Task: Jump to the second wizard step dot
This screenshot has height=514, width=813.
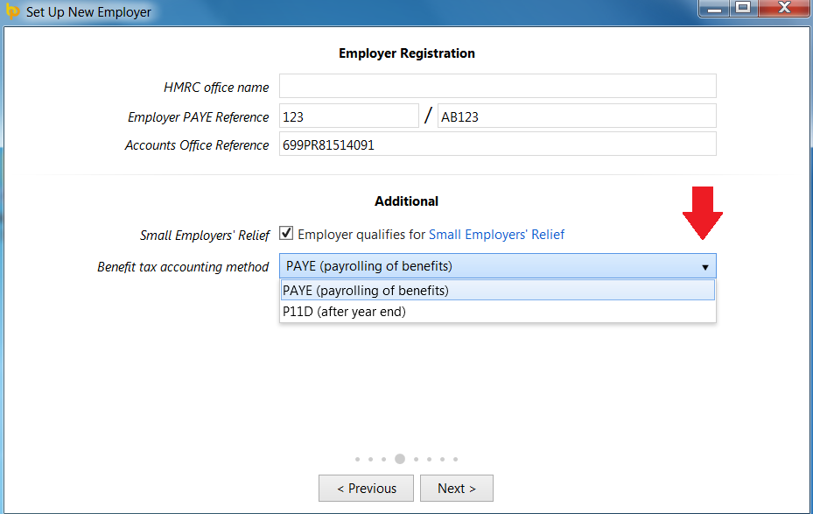Action: pos(370,459)
